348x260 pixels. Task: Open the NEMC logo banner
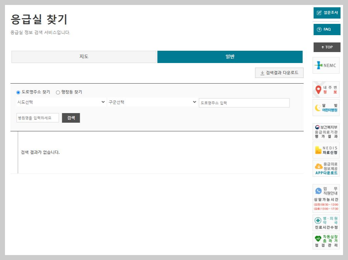326,65
